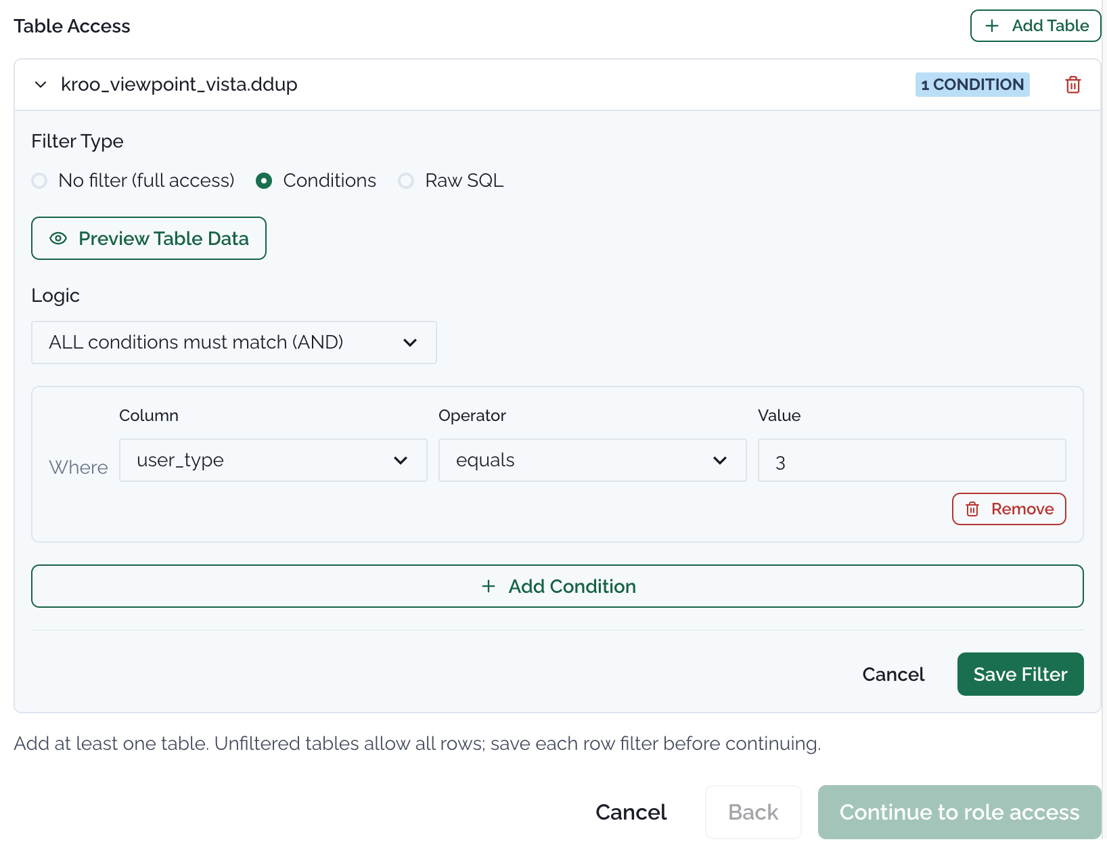Click Continue to role access
This screenshot has width=1107, height=846.
959,812
